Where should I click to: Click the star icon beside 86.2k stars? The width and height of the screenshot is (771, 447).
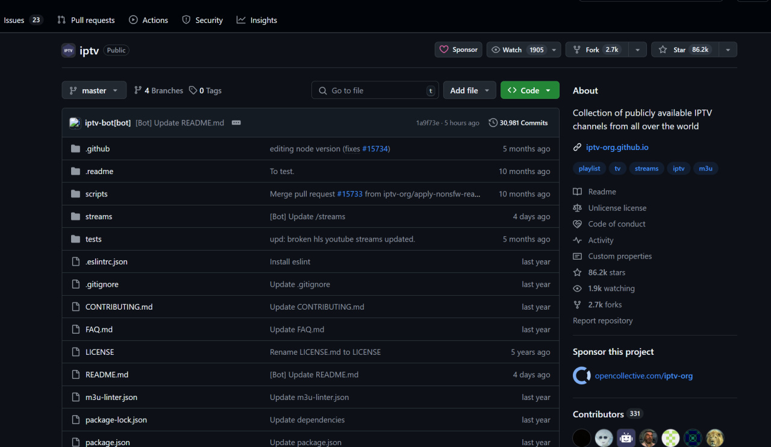pos(577,272)
